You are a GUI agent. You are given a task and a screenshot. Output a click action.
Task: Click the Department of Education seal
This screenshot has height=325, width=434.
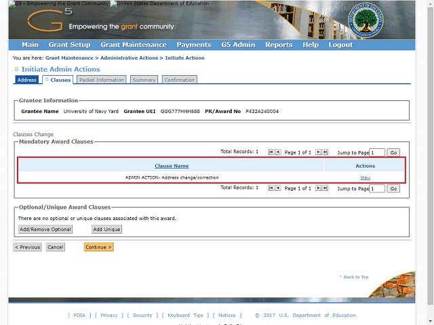pyautogui.click(x=366, y=20)
